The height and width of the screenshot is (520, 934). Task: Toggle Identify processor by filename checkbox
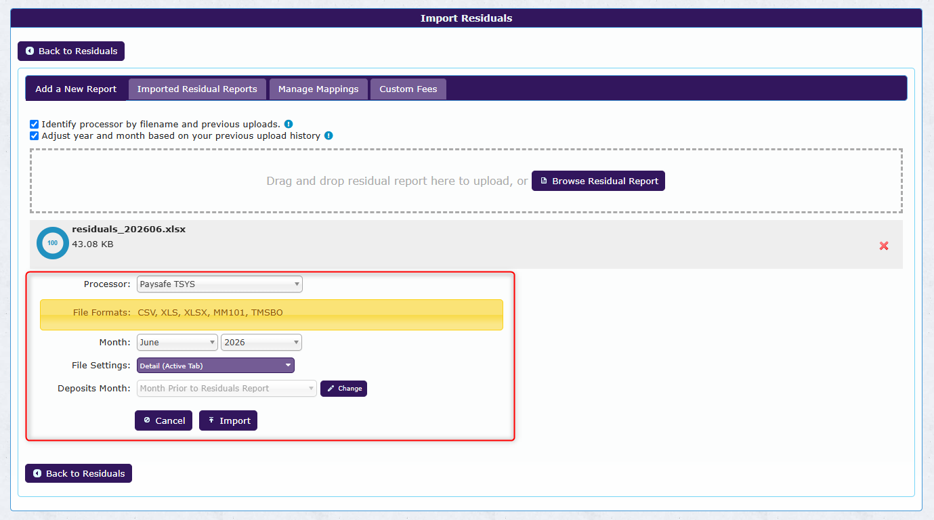click(35, 125)
